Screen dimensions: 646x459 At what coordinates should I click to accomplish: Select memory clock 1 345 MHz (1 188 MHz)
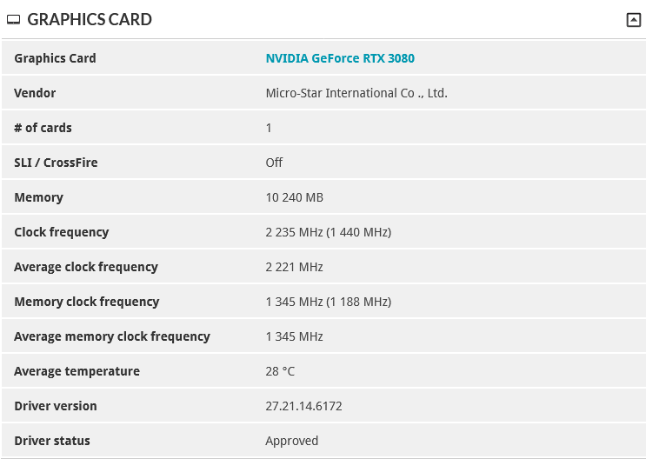pyautogui.click(x=329, y=302)
